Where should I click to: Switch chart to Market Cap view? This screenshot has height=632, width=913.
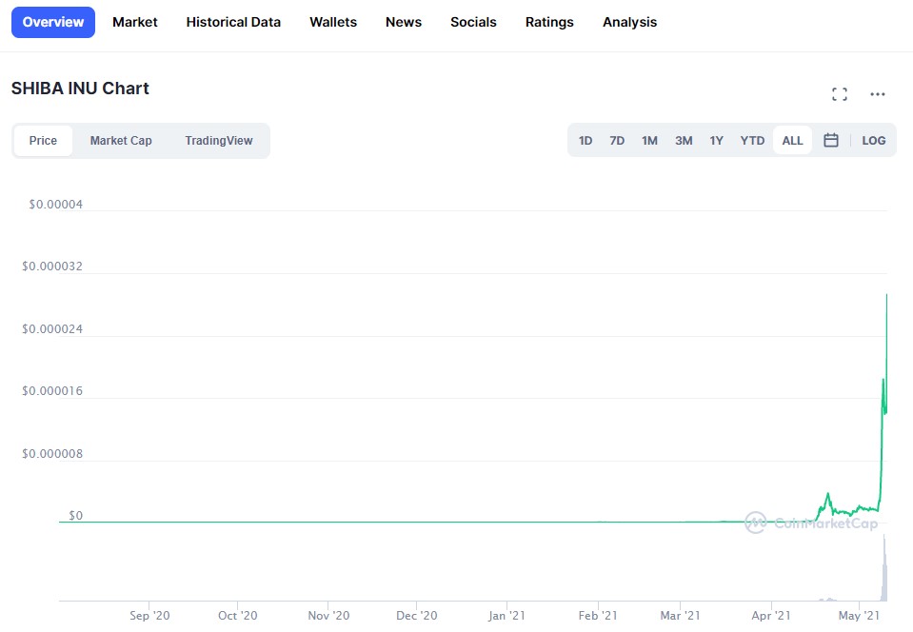[121, 141]
